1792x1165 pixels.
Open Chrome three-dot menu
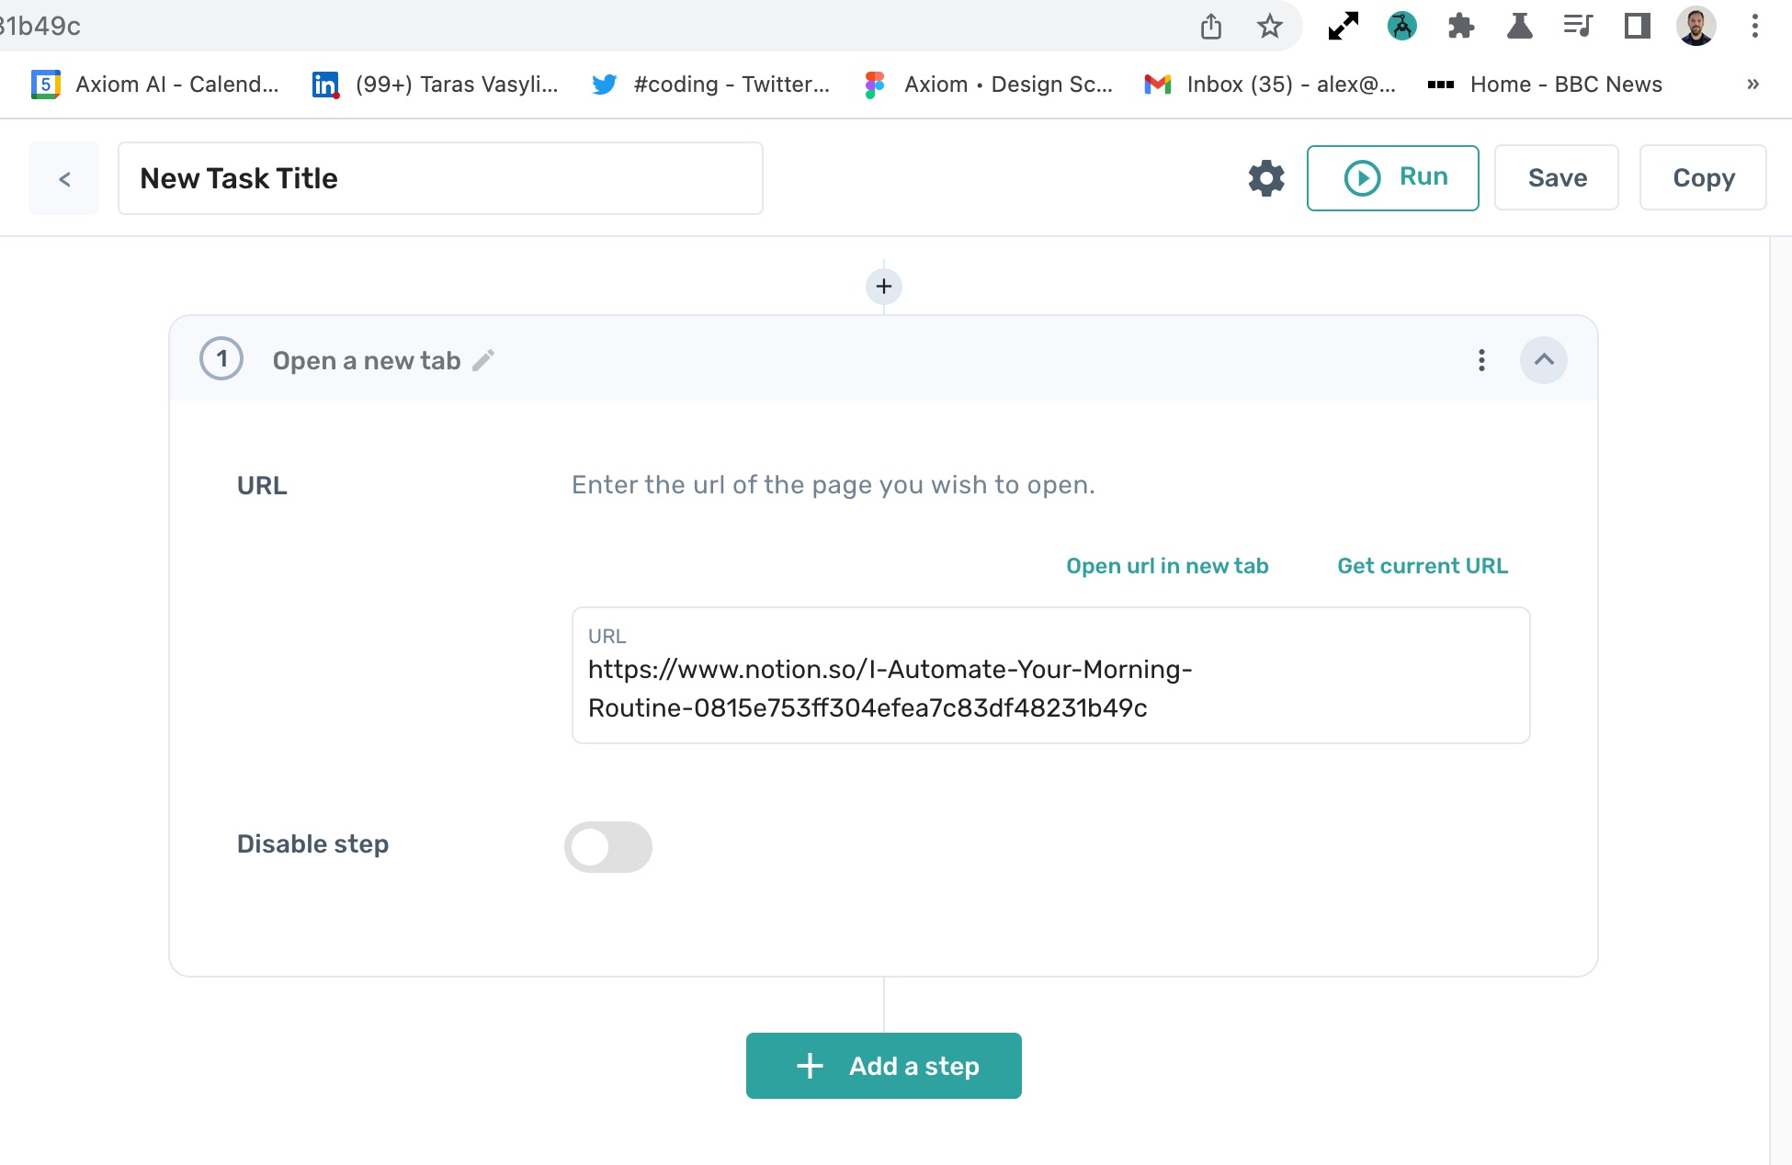tap(1754, 26)
